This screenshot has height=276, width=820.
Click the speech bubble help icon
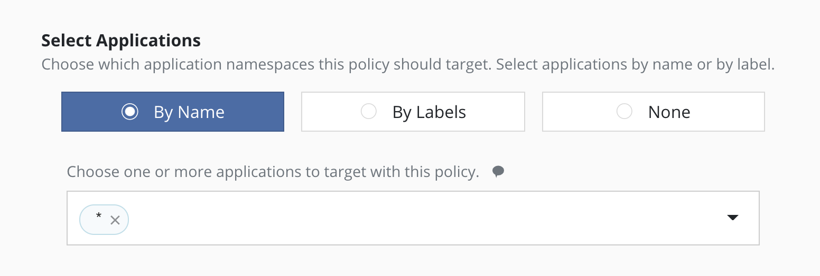(x=498, y=172)
